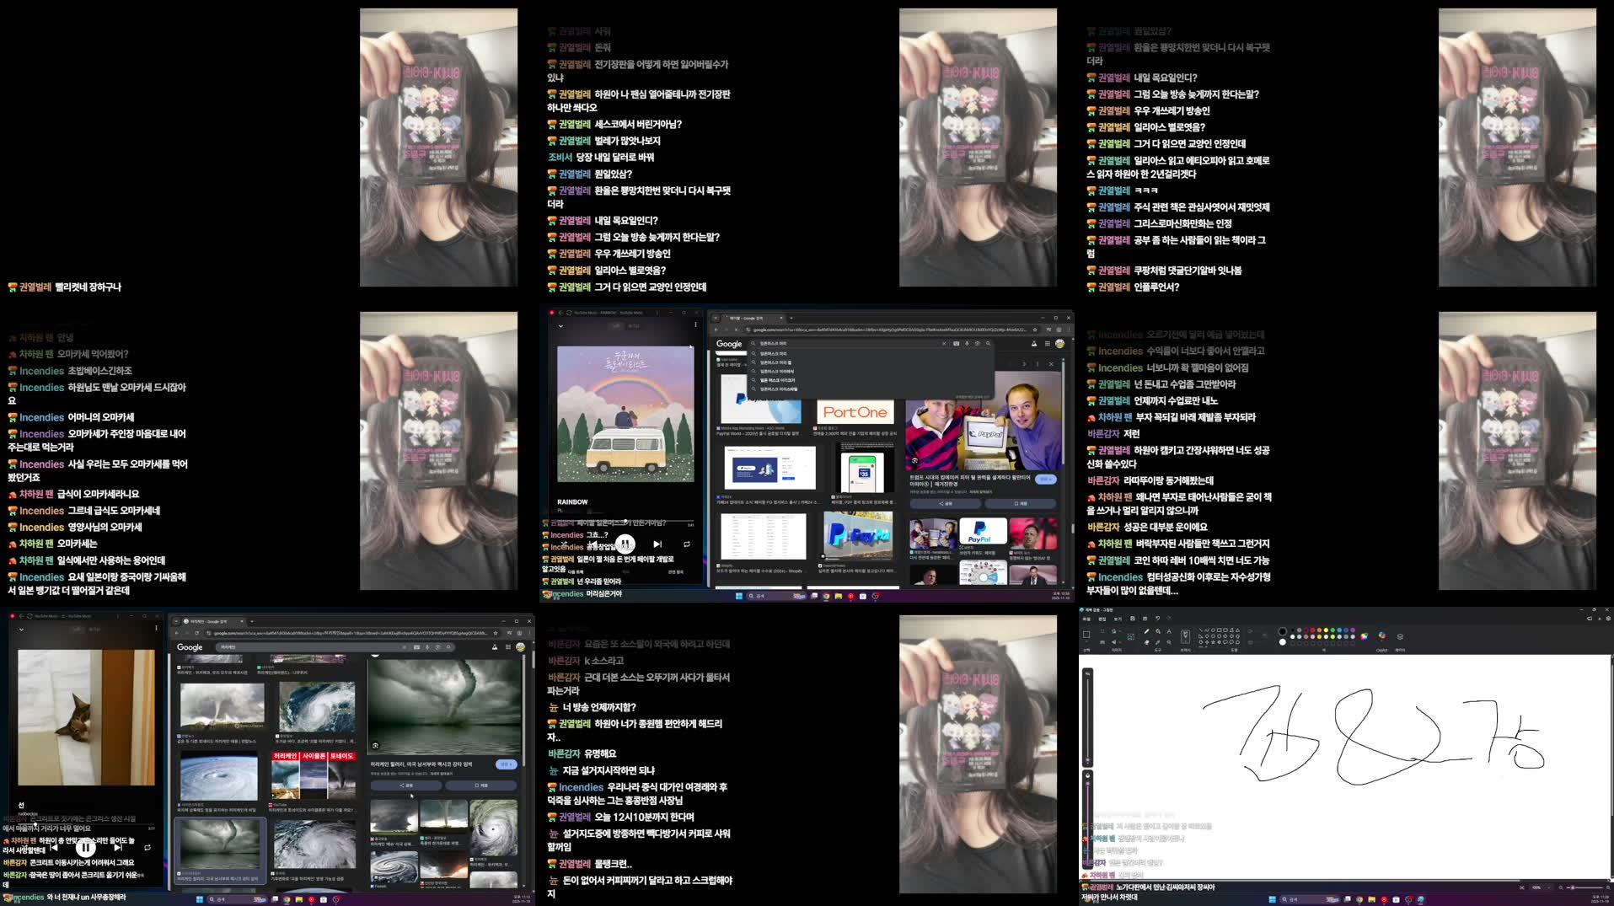
Task: Open the 파일 menu in Paint
Action: point(1087,619)
